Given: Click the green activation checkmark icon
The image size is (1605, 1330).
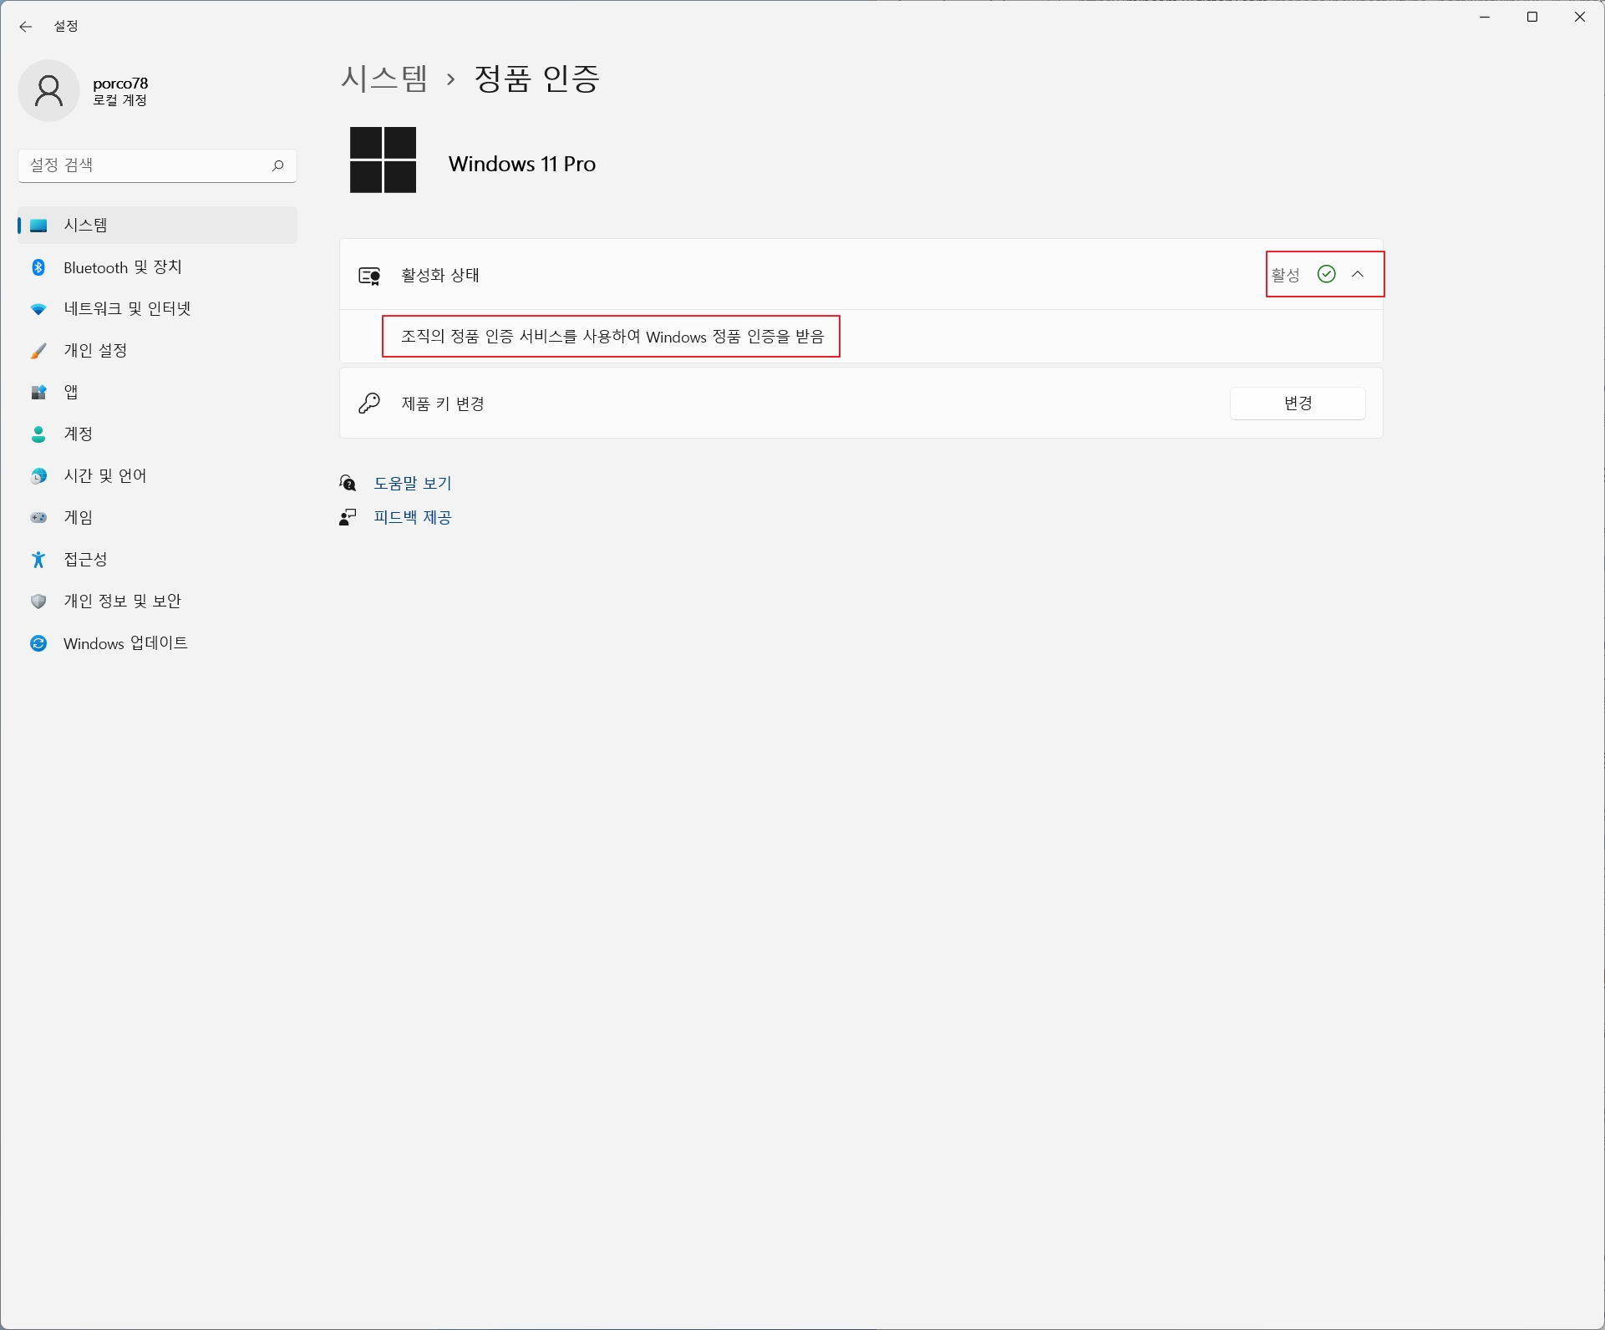Looking at the screenshot, I should coord(1326,274).
